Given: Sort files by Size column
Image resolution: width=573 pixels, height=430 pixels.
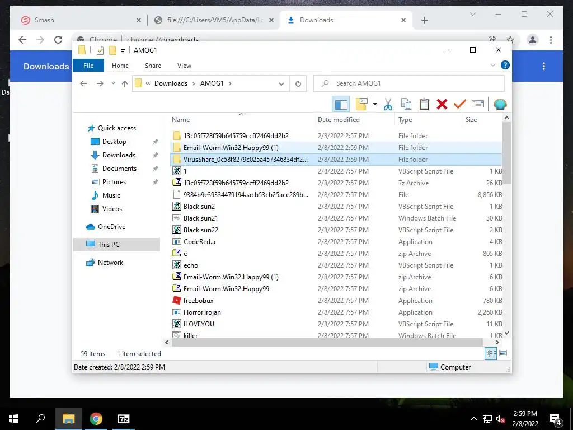Looking at the screenshot, I should click(471, 120).
